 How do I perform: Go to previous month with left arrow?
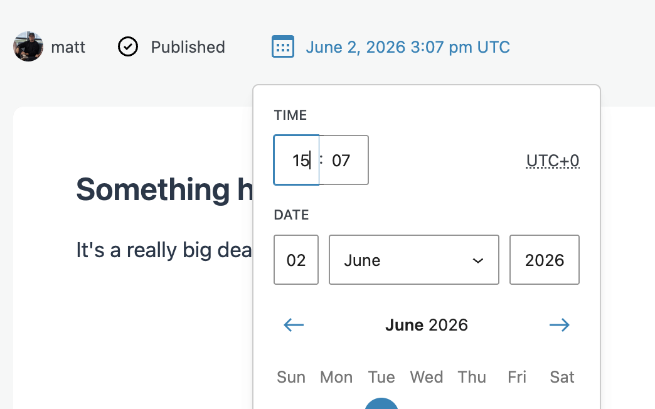tap(294, 324)
